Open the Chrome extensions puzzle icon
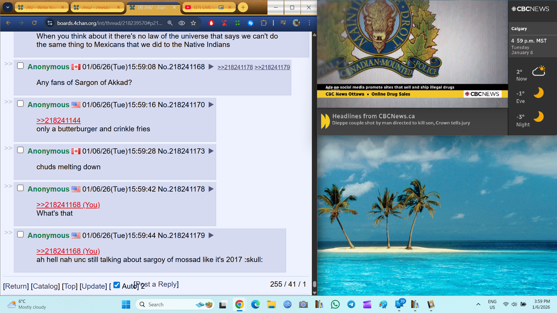Viewport: 557px width, 313px height. tap(263, 23)
